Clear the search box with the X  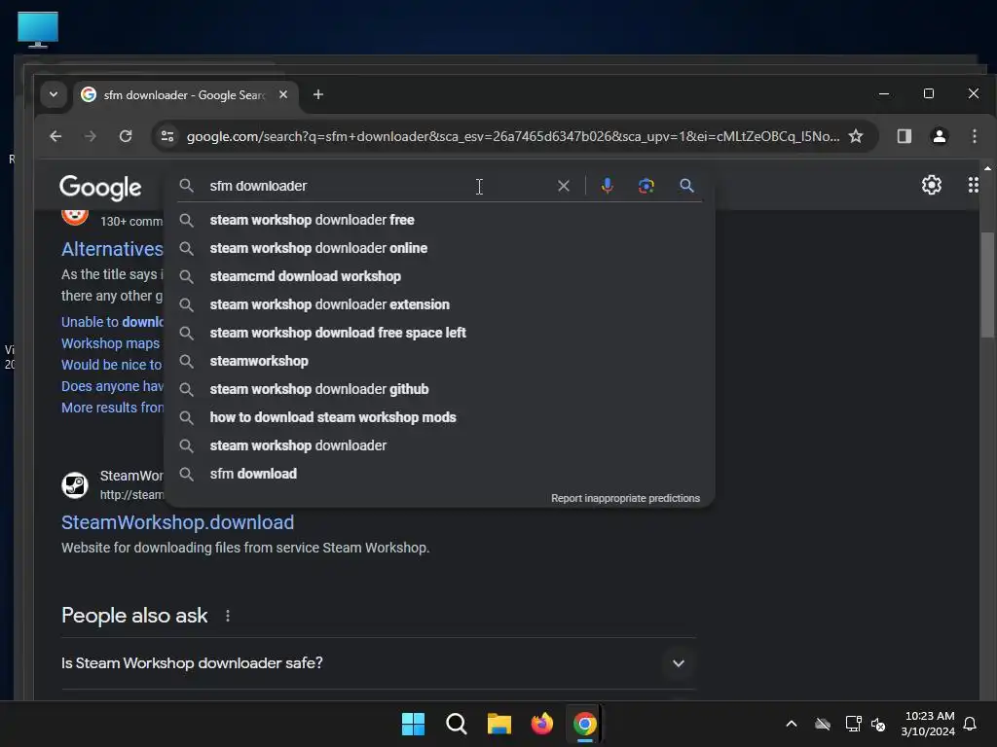pyautogui.click(x=564, y=186)
